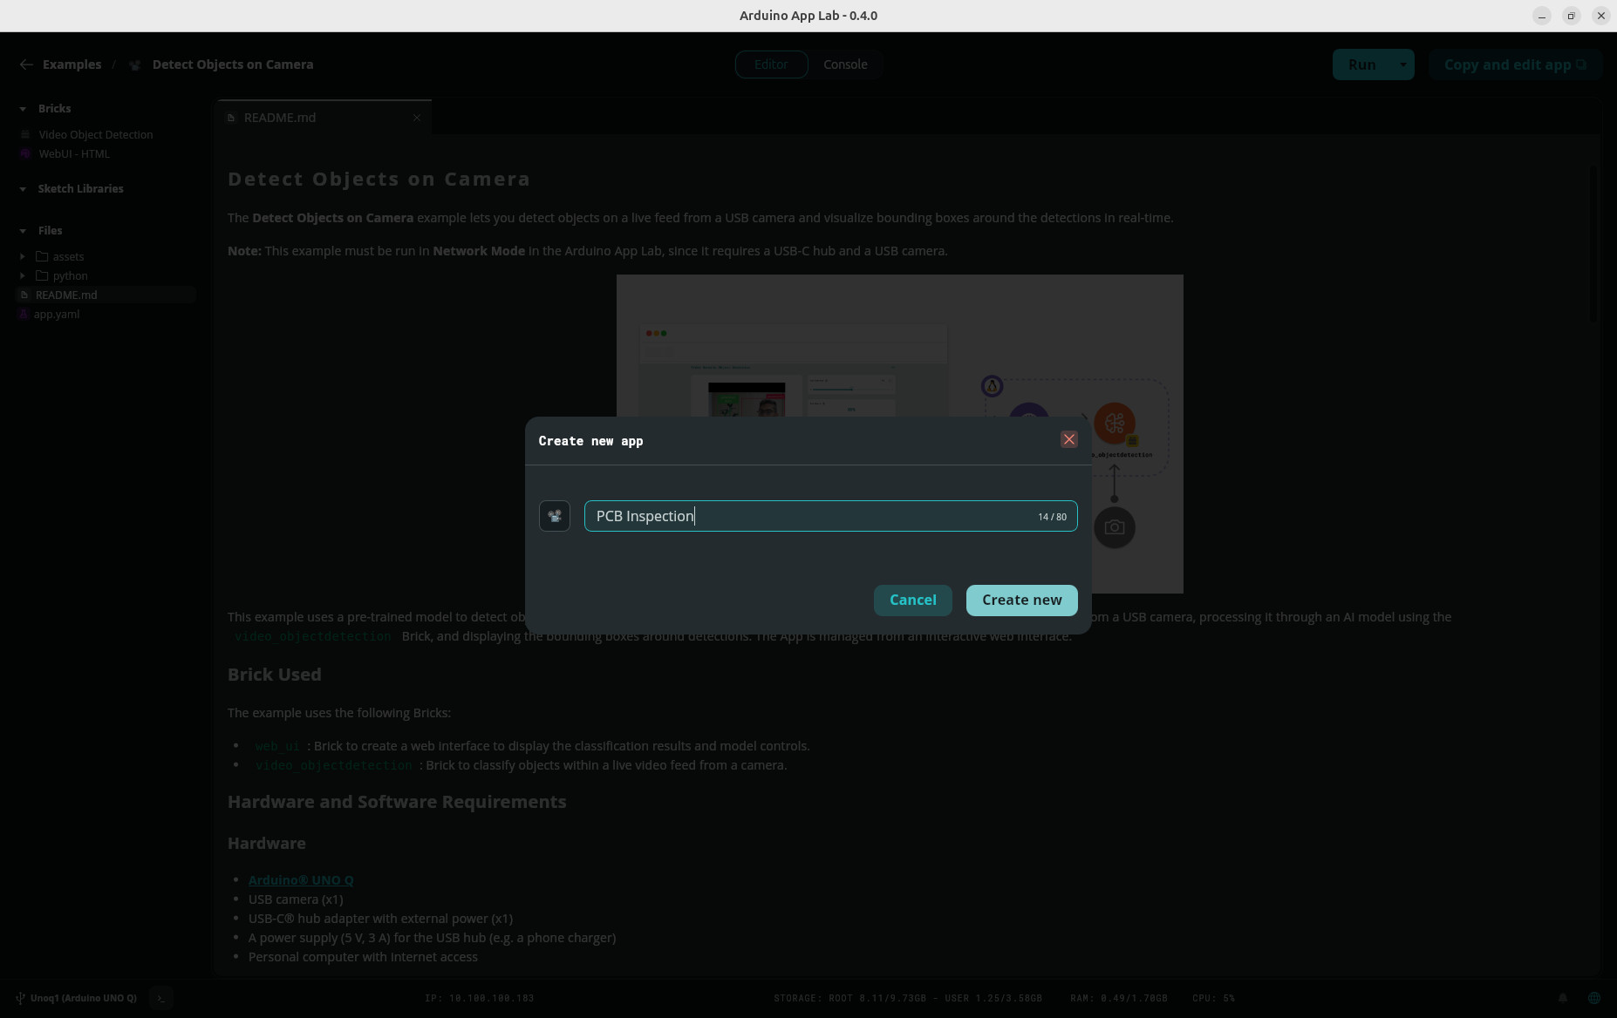Click Copy and edit app

pyautogui.click(x=1515, y=64)
